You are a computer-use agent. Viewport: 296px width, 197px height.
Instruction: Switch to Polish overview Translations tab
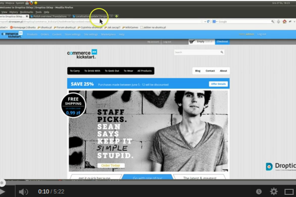coord(50,17)
